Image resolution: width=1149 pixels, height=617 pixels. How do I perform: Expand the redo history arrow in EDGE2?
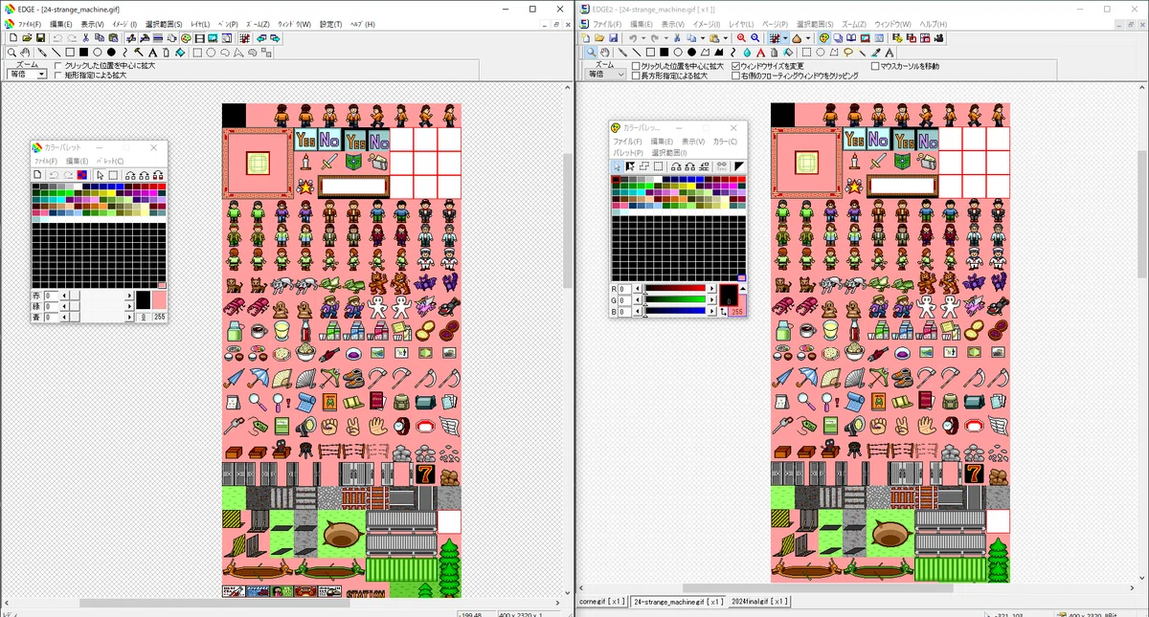[666, 38]
